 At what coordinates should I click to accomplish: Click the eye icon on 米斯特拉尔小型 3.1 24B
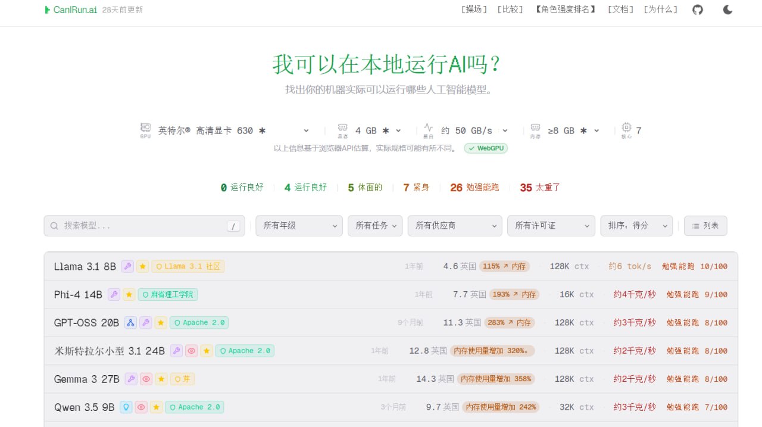tap(191, 351)
